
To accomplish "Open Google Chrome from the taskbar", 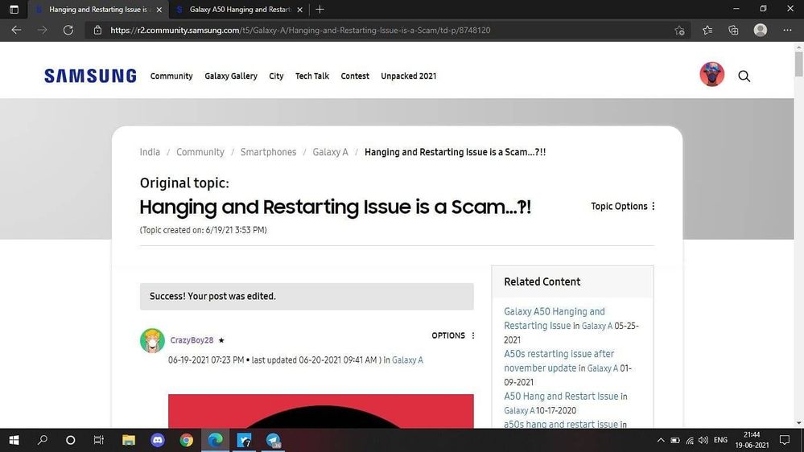I will coord(186,440).
